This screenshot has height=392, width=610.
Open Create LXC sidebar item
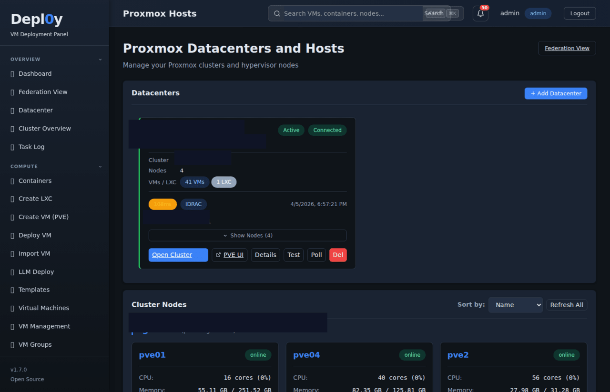pos(54,199)
